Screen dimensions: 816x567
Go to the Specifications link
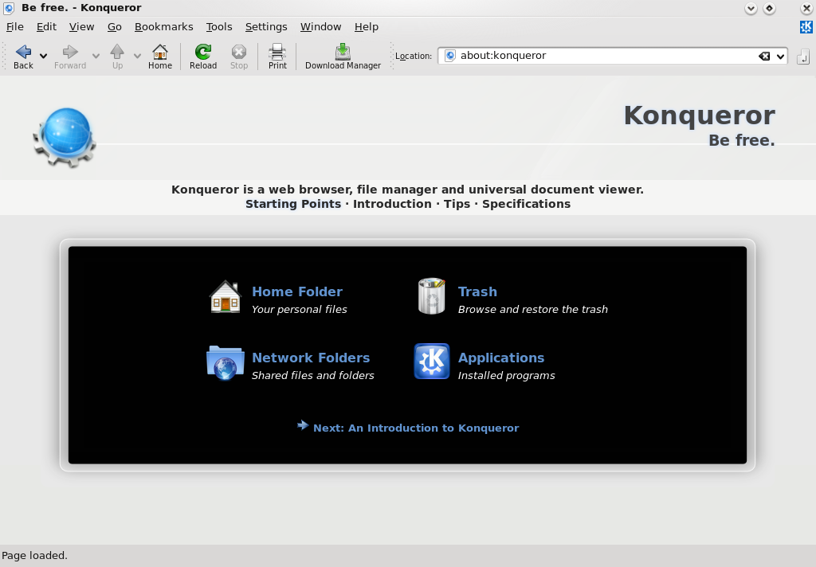[x=526, y=204]
